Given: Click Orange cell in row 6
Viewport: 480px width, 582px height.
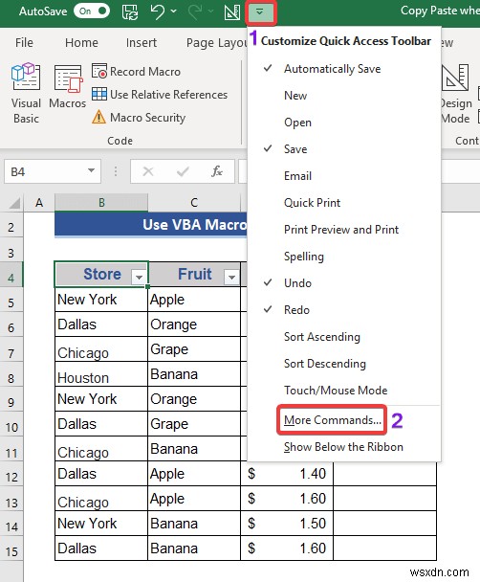Looking at the screenshot, I should point(194,325).
